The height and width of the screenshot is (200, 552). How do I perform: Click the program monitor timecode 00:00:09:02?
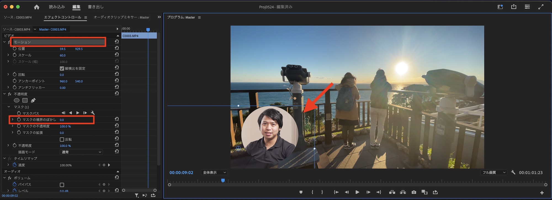tap(181, 173)
